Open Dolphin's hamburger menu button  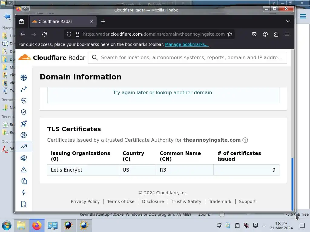[x=303, y=16]
